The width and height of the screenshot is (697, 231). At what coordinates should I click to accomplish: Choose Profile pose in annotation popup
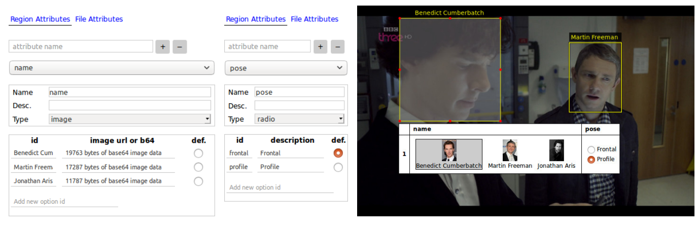coord(591,160)
